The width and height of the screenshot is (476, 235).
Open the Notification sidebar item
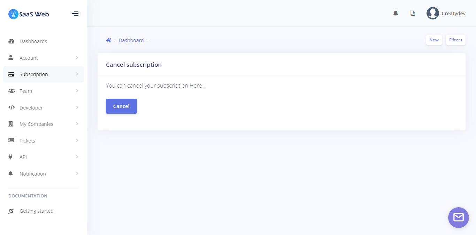tap(33, 174)
